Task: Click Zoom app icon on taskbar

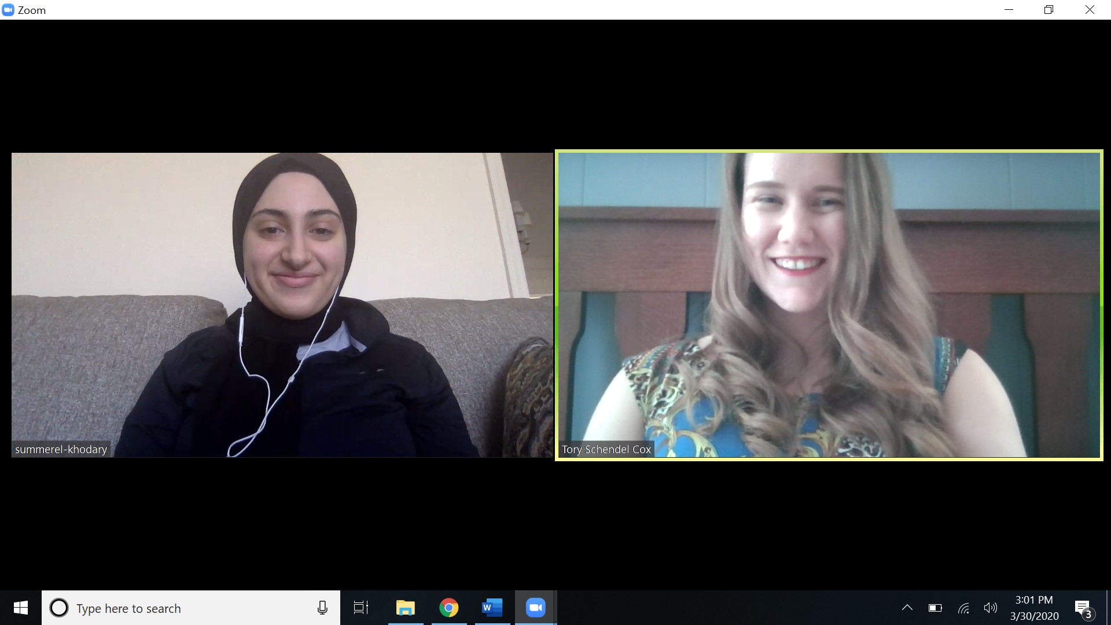Action: [535, 608]
